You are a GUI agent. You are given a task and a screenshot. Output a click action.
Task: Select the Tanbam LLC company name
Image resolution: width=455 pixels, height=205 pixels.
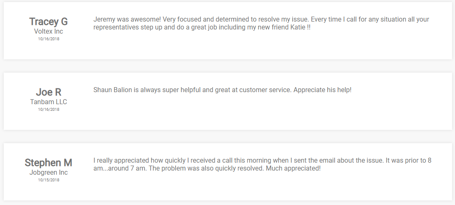point(49,102)
